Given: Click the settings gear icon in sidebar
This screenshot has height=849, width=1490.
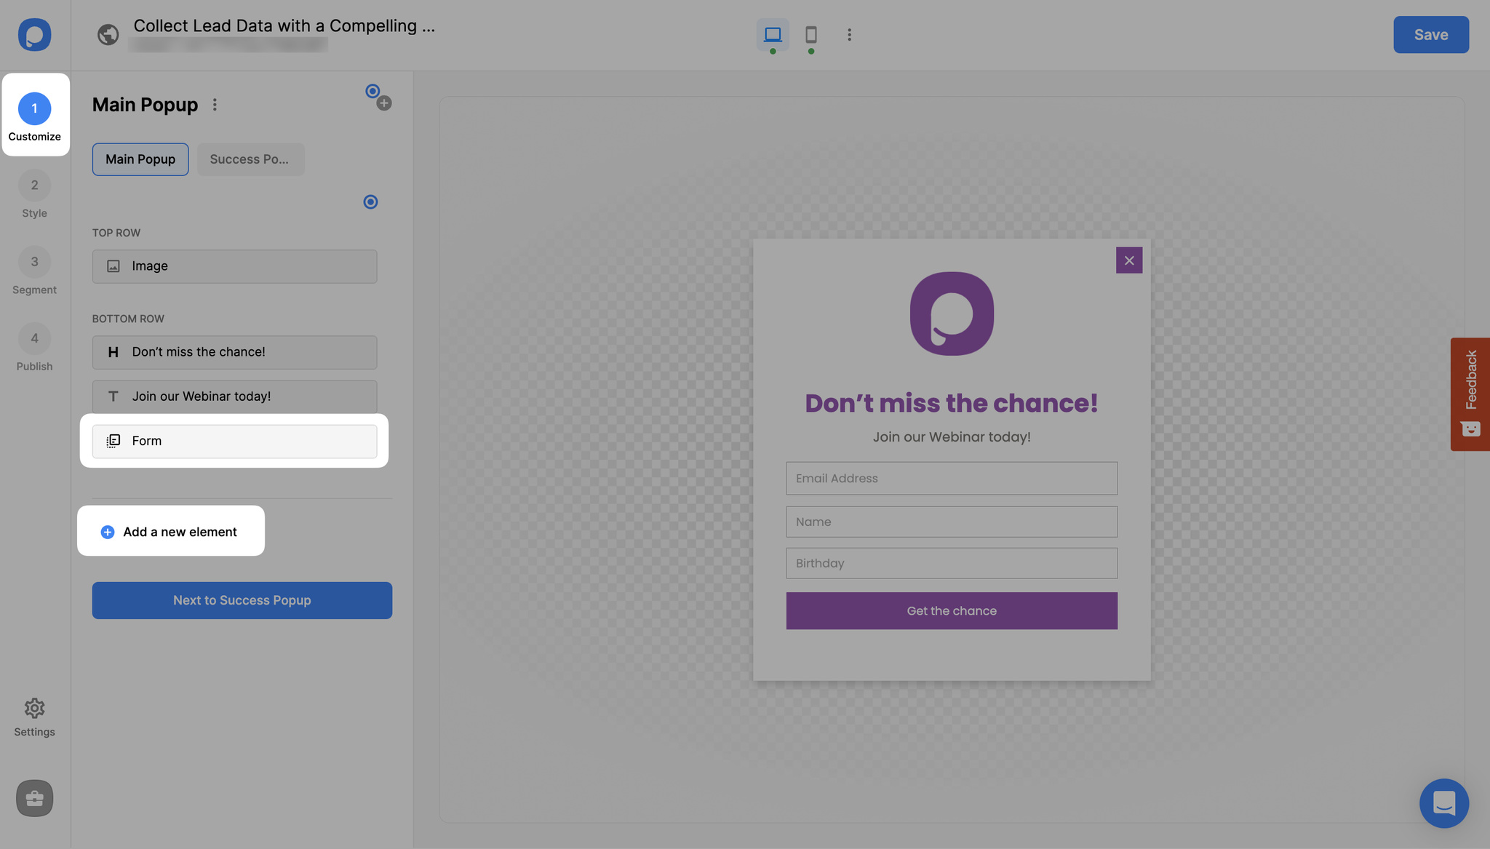Looking at the screenshot, I should point(33,709).
